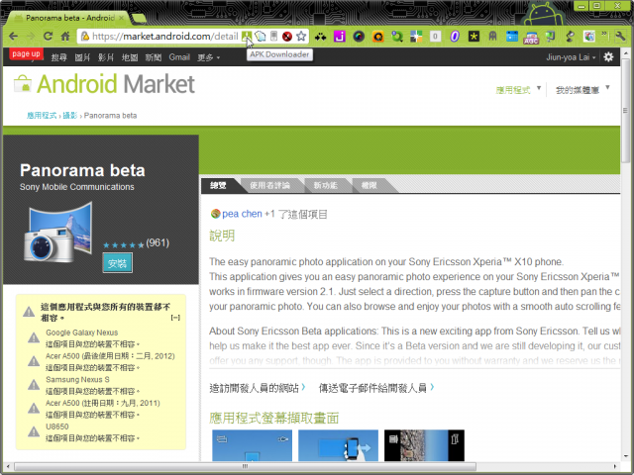Open the browser home page icon
634x475 pixels.
[x=65, y=36]
